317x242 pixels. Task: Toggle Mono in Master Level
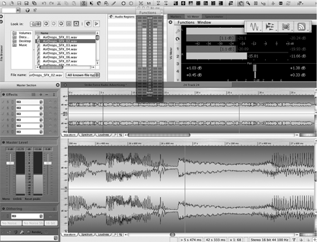coord(6,199)
